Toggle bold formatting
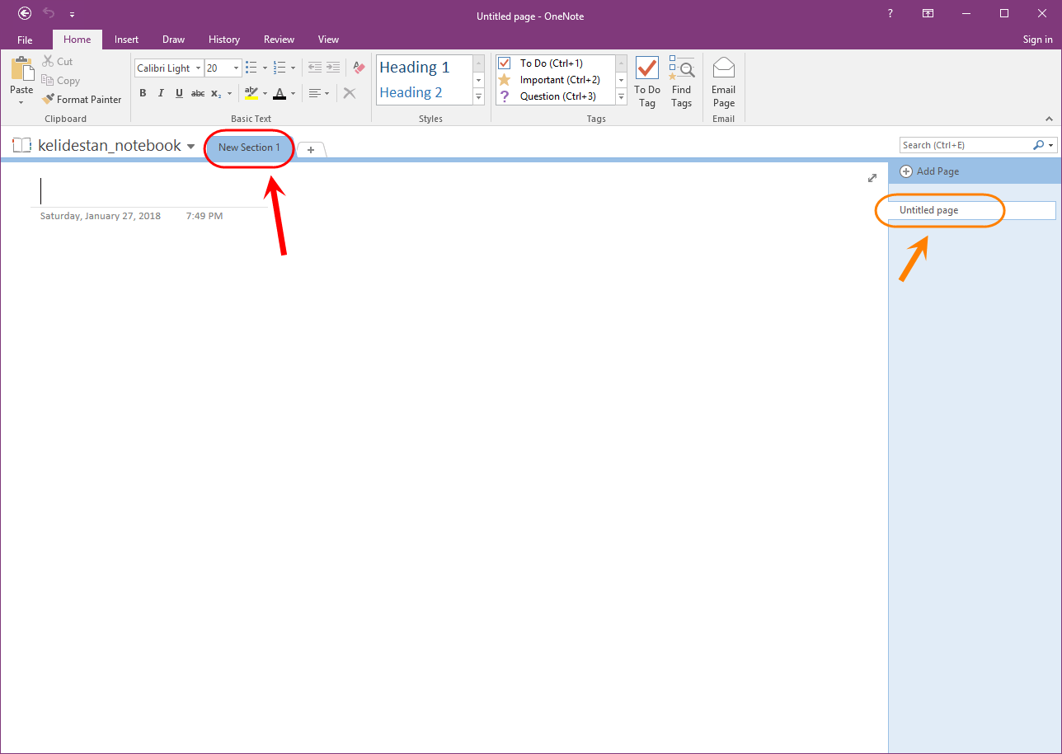The height and width of the screenshot is (754, 1062). pyautogui.click(x=143, y=93)
